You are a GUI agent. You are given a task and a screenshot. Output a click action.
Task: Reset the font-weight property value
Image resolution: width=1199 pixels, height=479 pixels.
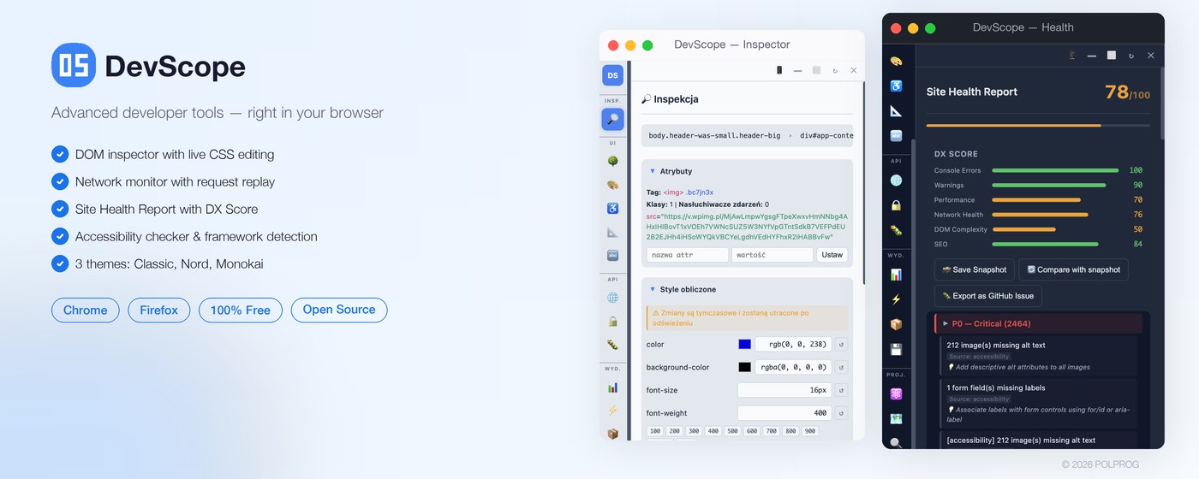[x=841, y=413]
